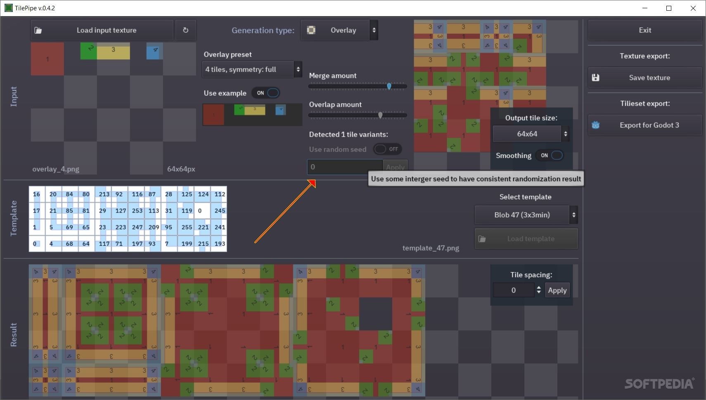Reload the input texture with refresh icon
This screenshot has height=400, width=706.
tap(185, 30)
